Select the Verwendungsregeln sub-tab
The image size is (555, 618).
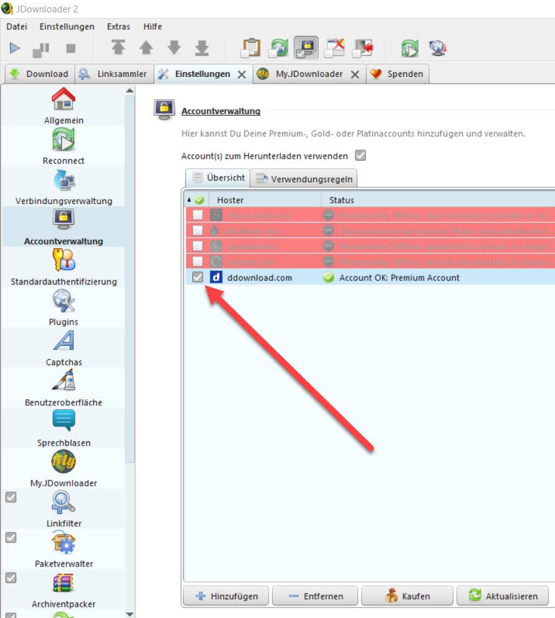pyautogui.click(x=304, y=179)
